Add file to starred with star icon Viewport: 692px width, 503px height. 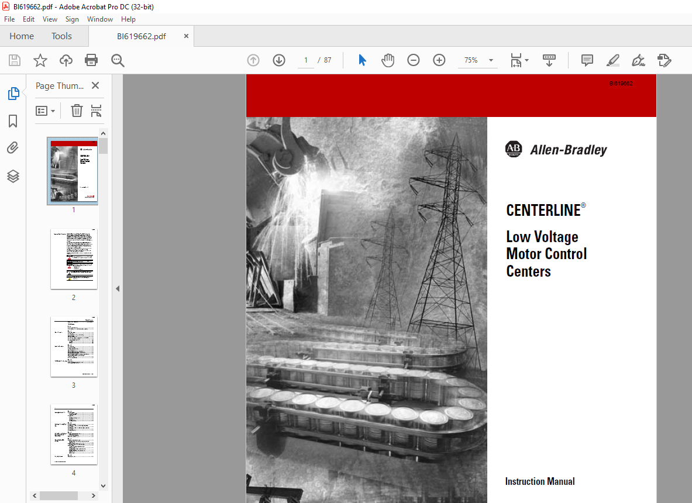click(x=40, y=60)
